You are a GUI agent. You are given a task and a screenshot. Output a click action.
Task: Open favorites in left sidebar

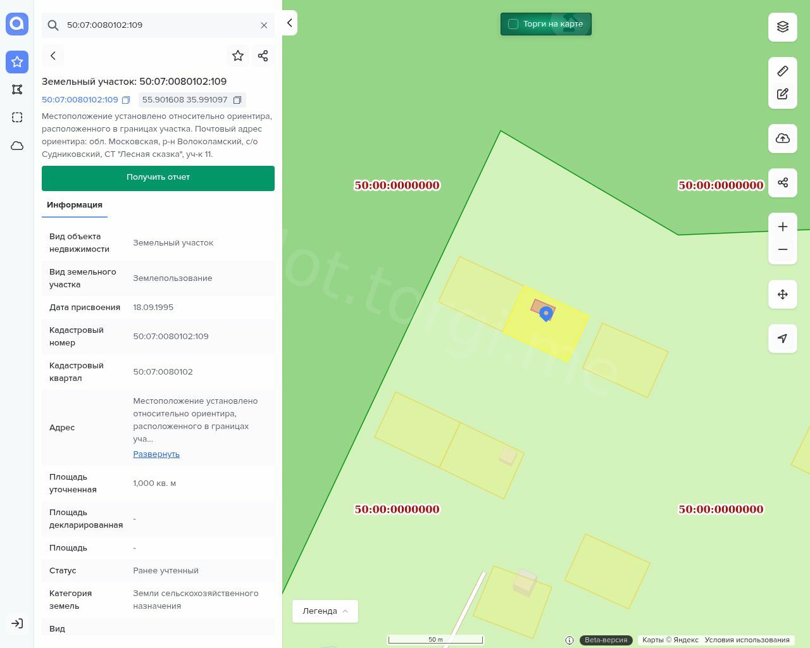[17, 62]
